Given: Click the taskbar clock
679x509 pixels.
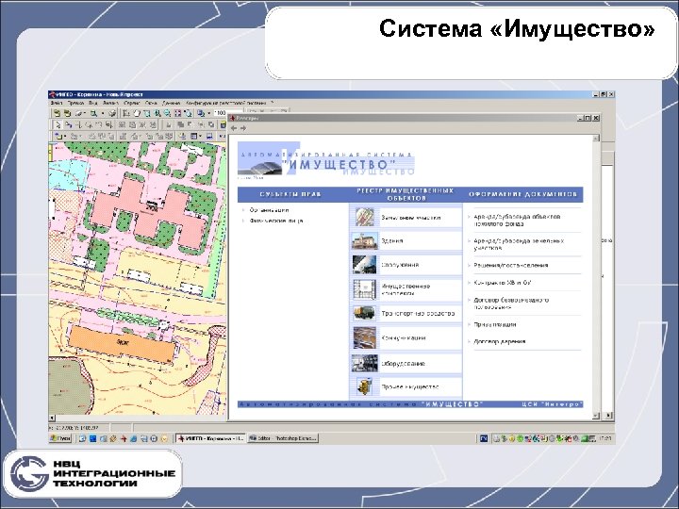Looking at the screenshot, I should click(604, 438).
